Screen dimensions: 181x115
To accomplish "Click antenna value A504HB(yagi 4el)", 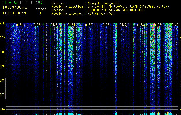I will coord(102,14).
